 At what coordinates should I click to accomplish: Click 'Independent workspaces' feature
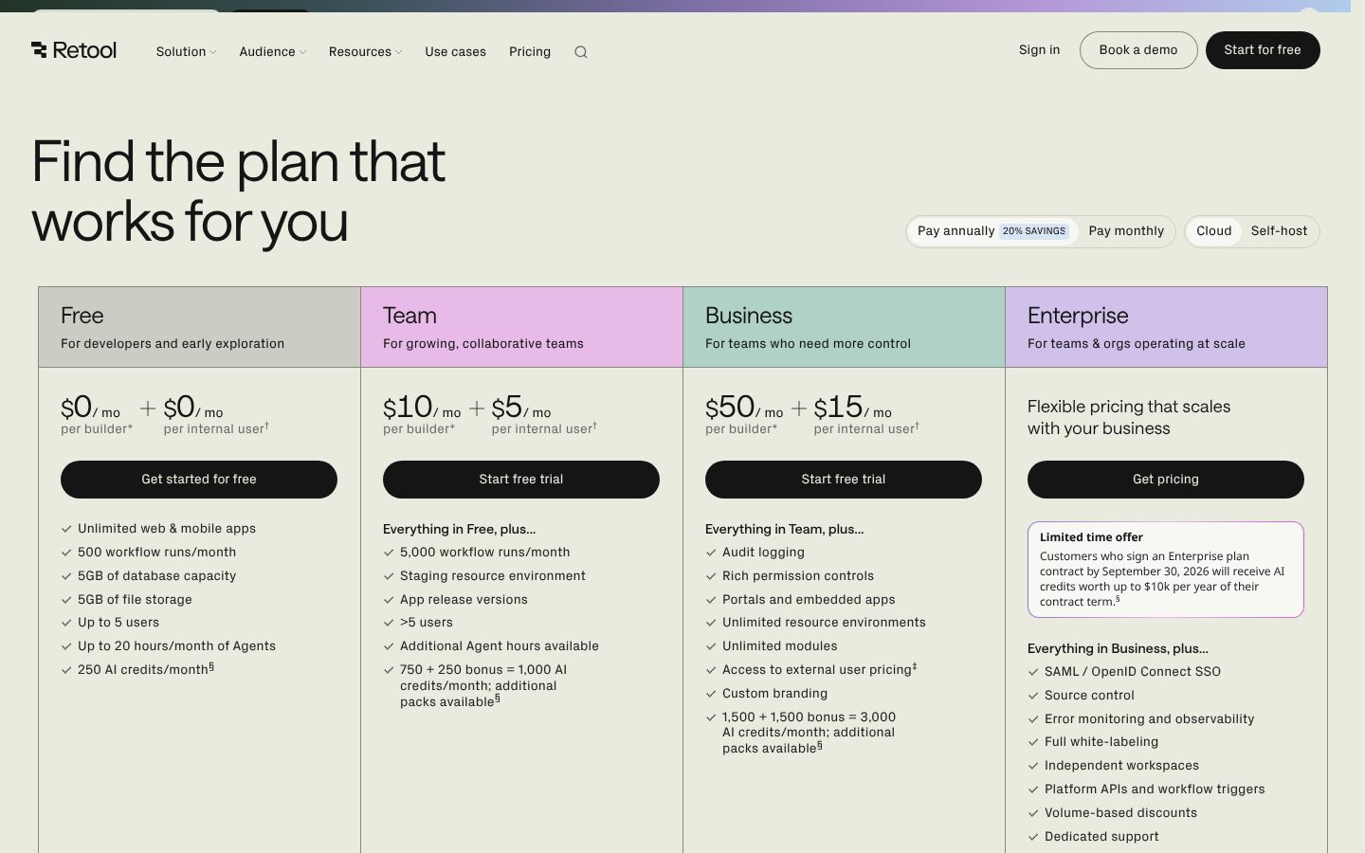click(x=1122, y=766)
